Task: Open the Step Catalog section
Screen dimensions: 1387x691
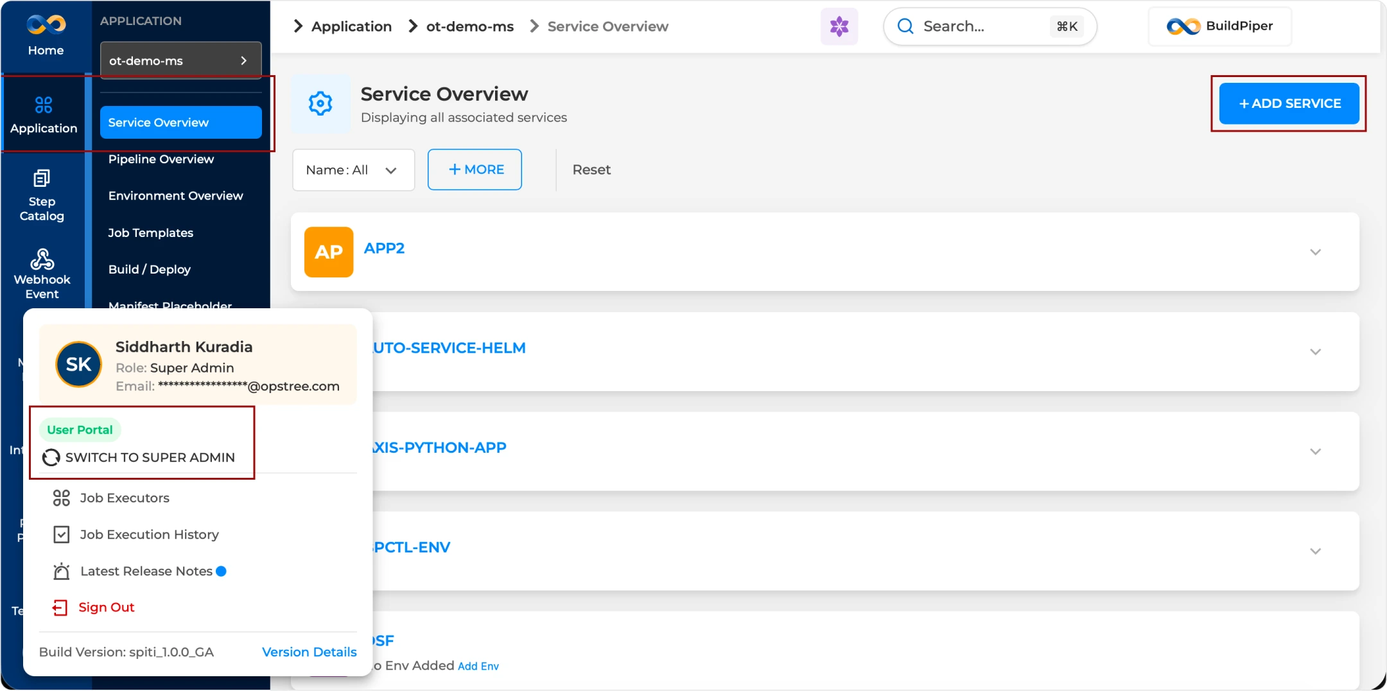Action: click(x=42, y=195)
